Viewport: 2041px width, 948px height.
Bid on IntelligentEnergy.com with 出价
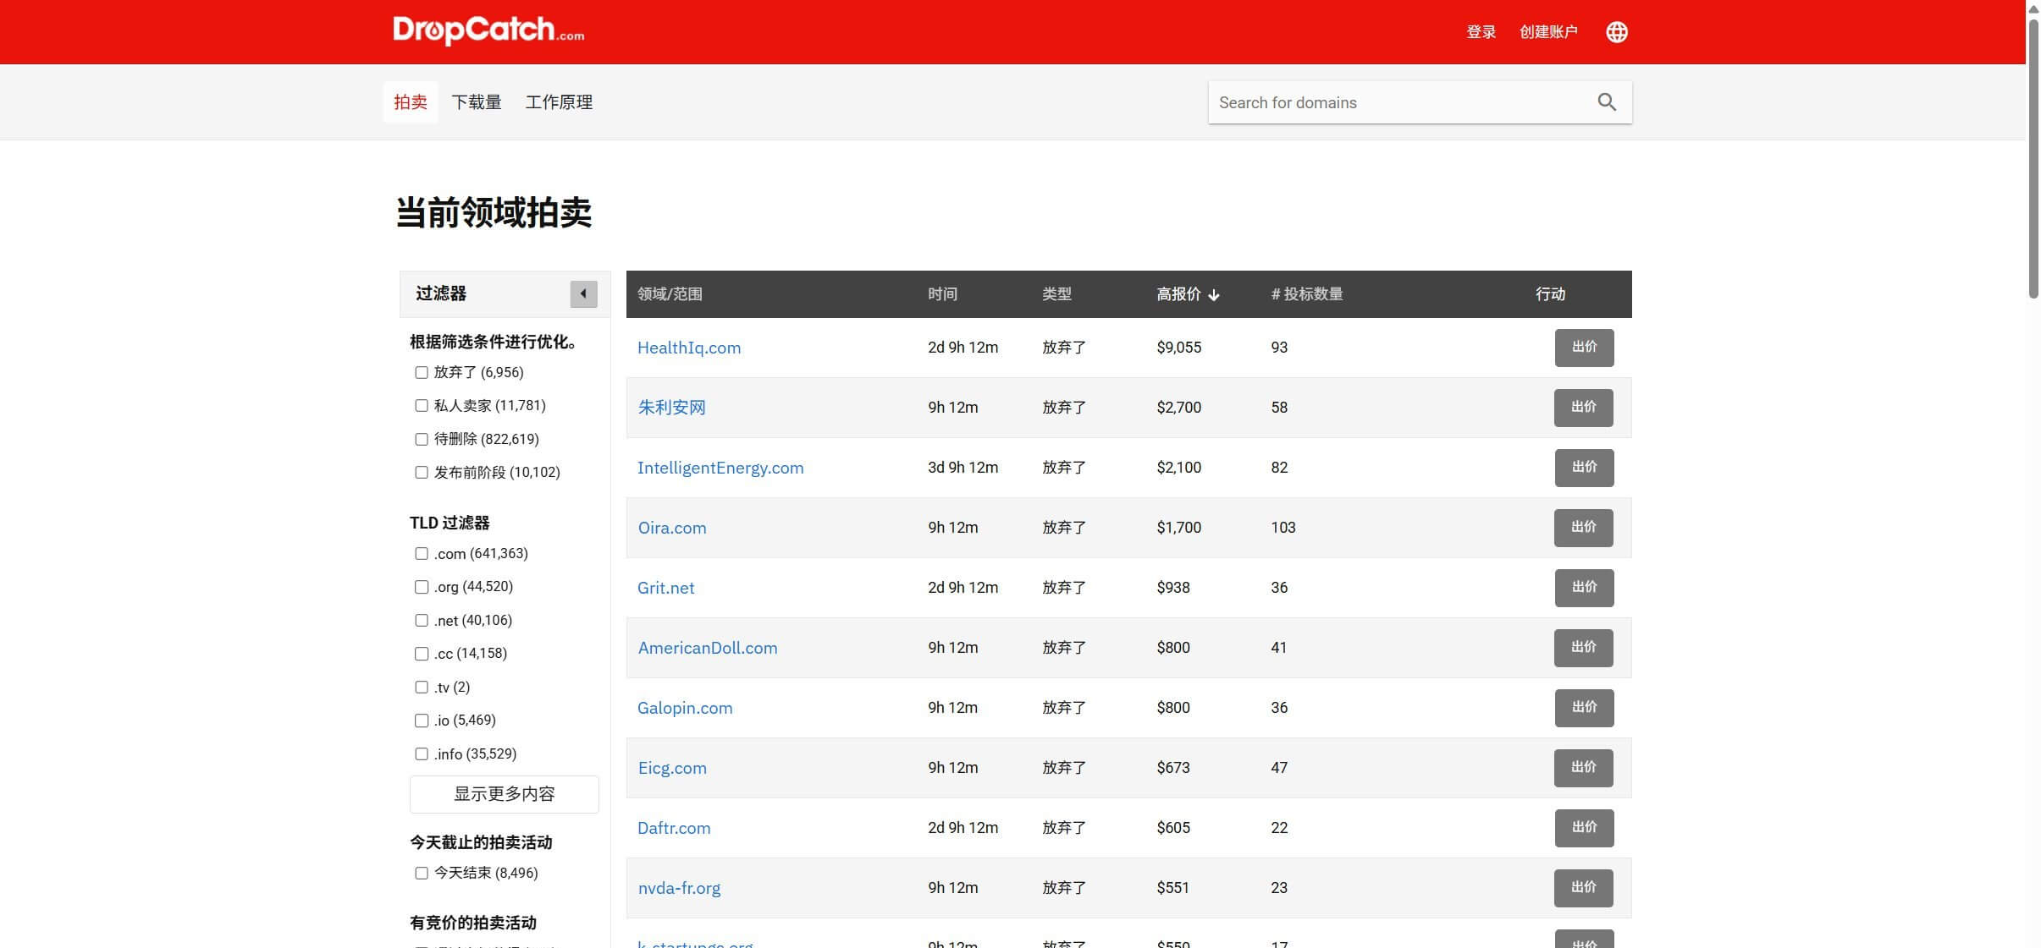click(x=1584, y=468)
